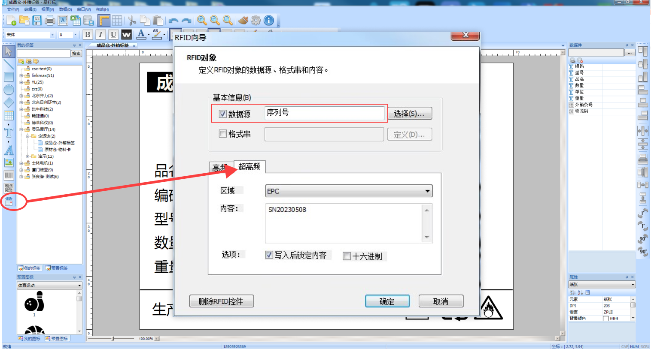The height and width of the screenshot is (349, 651).
Task: Open the 区域 EPC dropdown
Action: coord(349,191)
